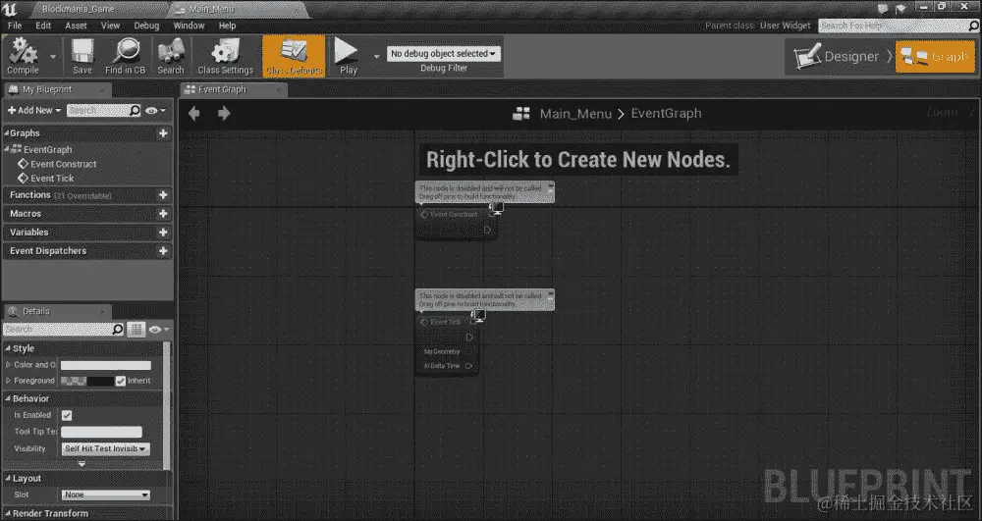Navigate forward with right arrow

224,113
